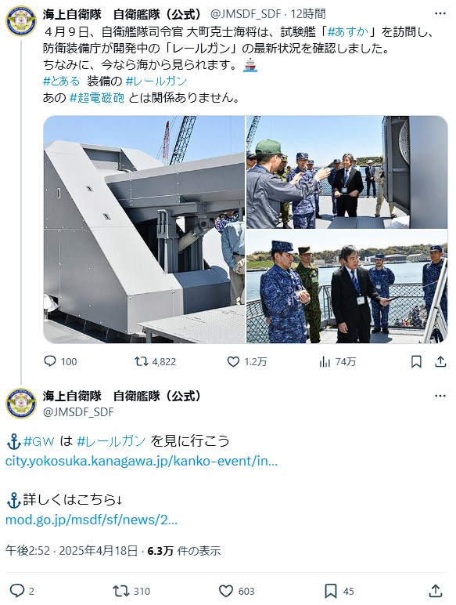This screenshot has width=456, height=605.
Task: Reply to the second tweet with 2 replies
Action: click(x=17, y=591)
